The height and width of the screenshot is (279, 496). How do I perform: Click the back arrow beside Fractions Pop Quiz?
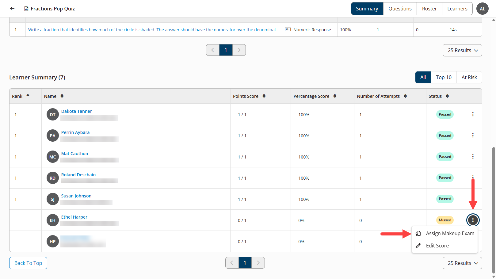(x=12, y=9)
